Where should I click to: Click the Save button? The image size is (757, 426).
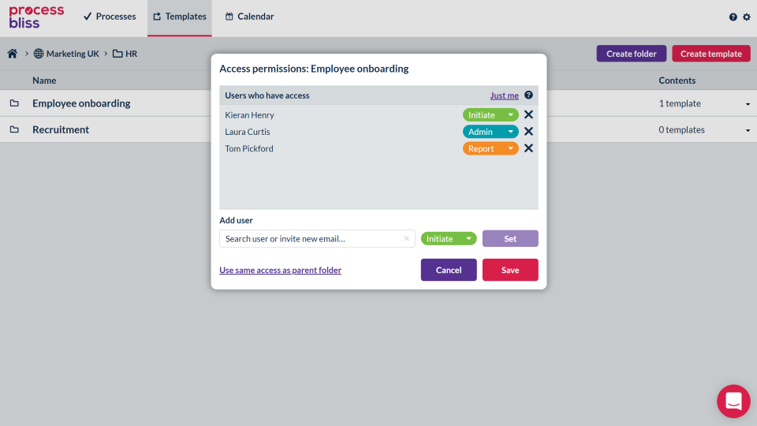[x=510, y=270]
